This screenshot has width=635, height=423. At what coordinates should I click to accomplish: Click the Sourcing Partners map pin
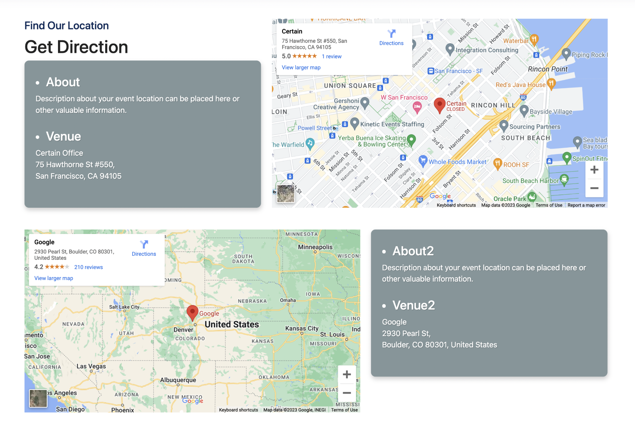coord(504,126)
